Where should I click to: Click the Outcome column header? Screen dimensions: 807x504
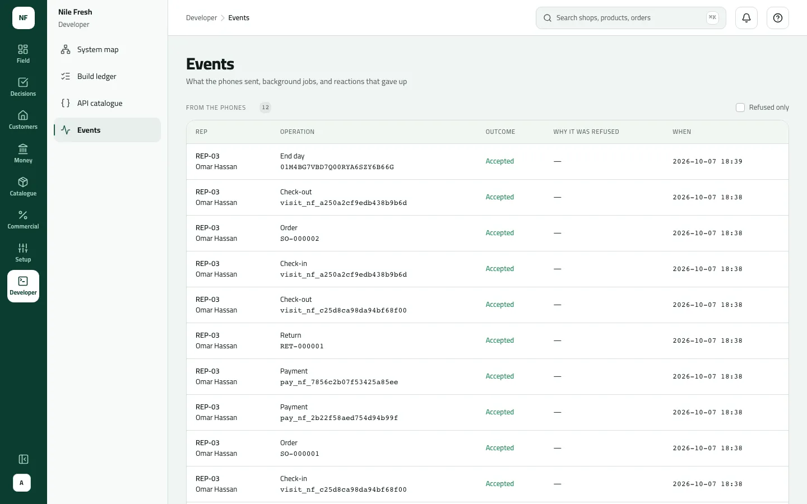[500, 132]
